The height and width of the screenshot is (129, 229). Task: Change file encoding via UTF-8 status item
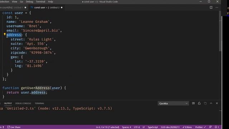point(137,127)
